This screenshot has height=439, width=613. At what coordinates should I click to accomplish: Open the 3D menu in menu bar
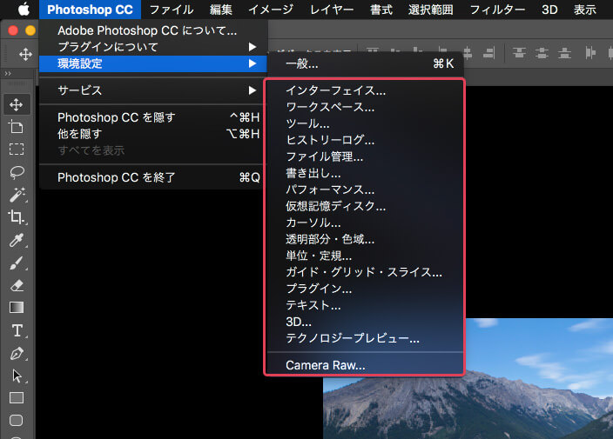coord(549,10)
